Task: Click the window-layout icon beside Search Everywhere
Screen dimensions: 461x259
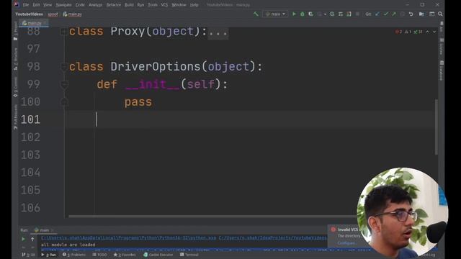Action: coord(431,14)
